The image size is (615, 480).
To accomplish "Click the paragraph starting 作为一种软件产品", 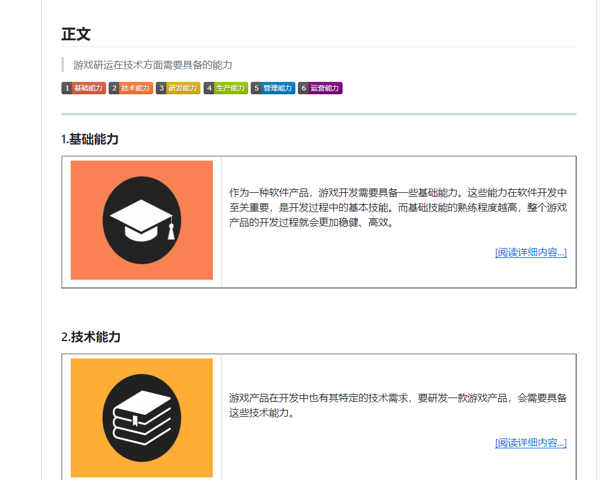I will pyautogui.click(x=398, y=208).
